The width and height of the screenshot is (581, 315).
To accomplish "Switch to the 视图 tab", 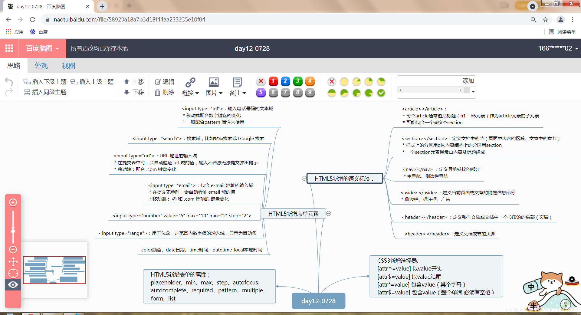I will pos(68,66).
